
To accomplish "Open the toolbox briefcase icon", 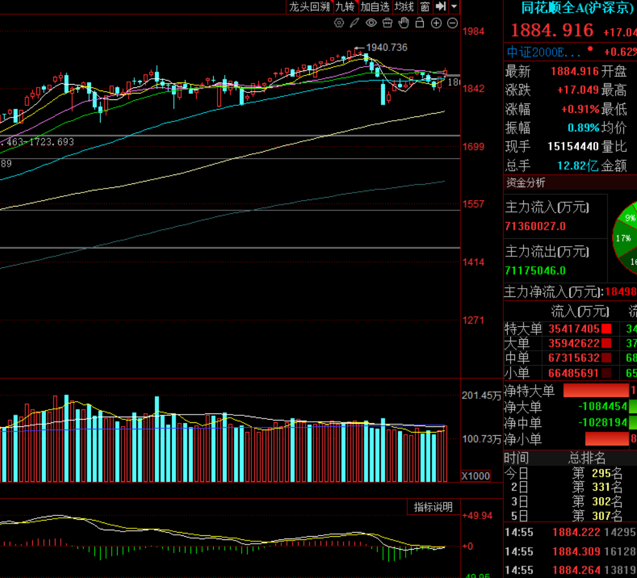I will point(387,23).
